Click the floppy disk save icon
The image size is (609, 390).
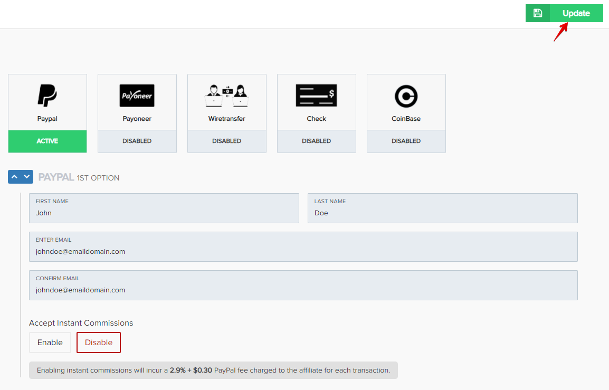pyautogui.click(x=538, y=13)
